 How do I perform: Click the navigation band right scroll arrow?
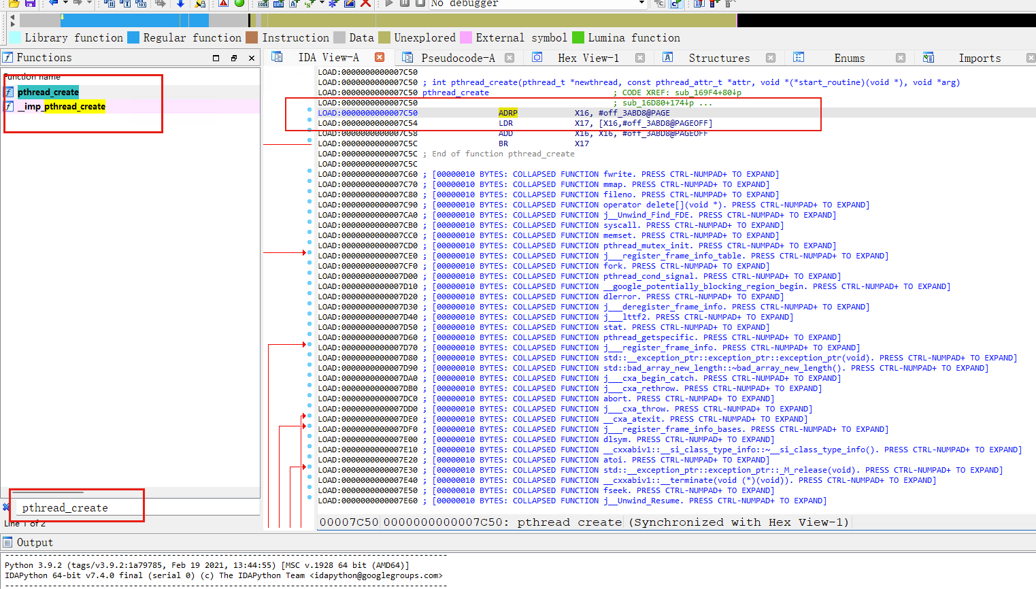tap(12, 24)
